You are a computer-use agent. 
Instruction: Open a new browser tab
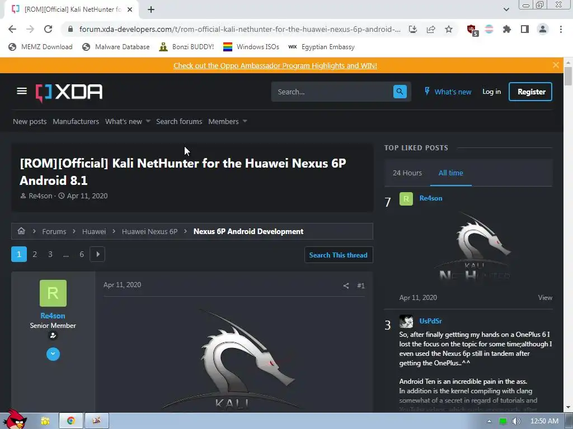[x=151, y=9]
